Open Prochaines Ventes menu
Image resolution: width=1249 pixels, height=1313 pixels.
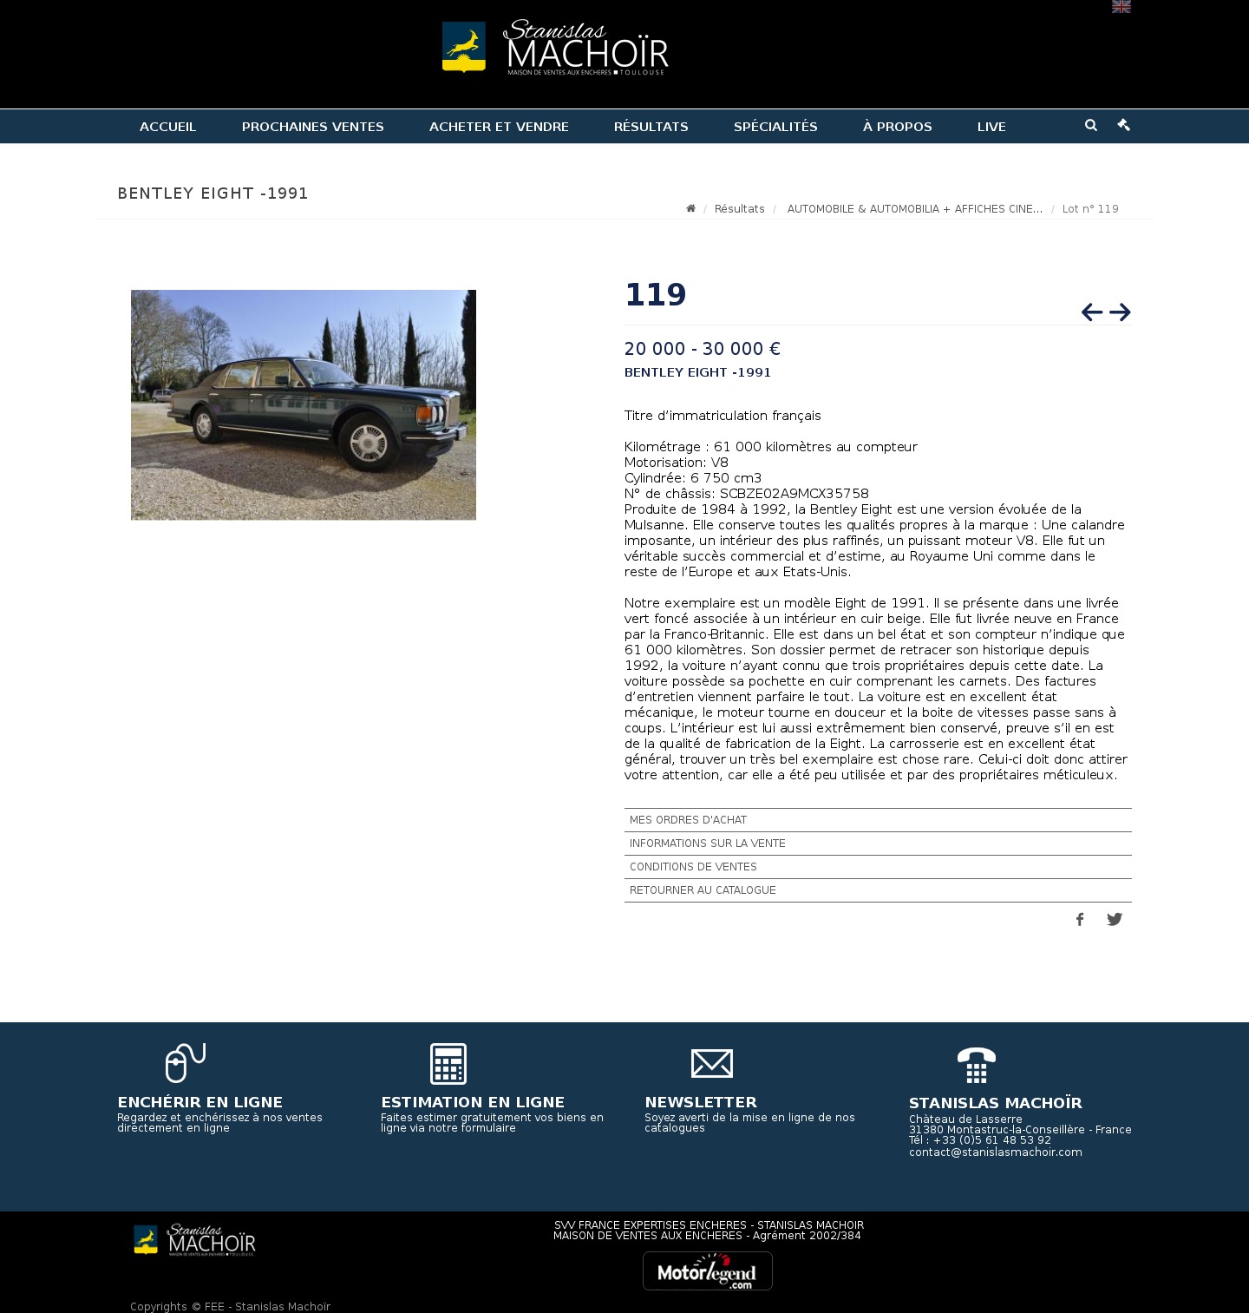(x=313, y=127)
